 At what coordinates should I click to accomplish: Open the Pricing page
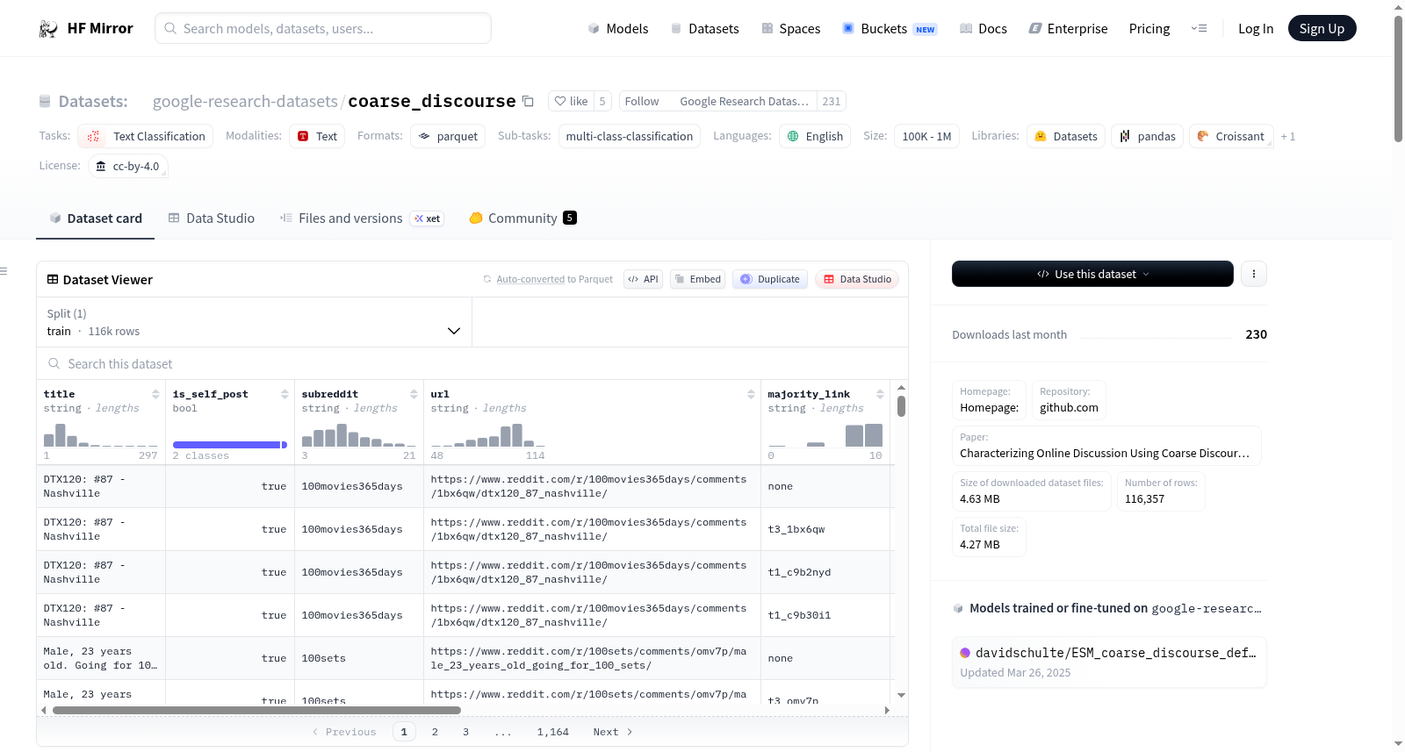tap(1149, 29)
